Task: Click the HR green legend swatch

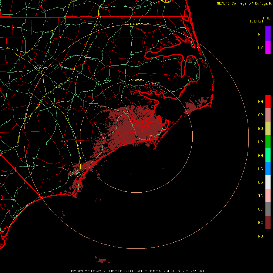Action: point(268,142)
